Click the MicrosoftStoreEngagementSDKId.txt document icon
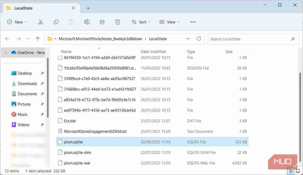The image size is (303, 175). pyautogui.click(x=60, y=131)
